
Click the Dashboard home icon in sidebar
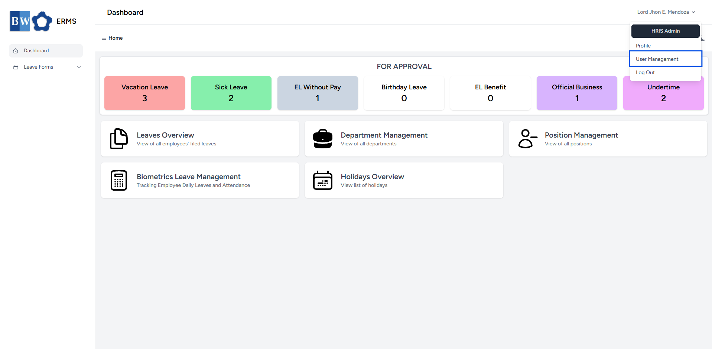16,50
